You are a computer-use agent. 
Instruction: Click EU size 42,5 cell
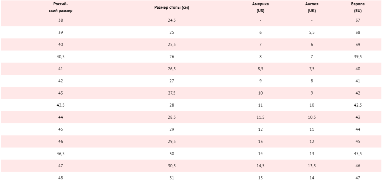click(358, 105)
